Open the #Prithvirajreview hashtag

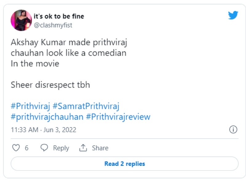118,117
